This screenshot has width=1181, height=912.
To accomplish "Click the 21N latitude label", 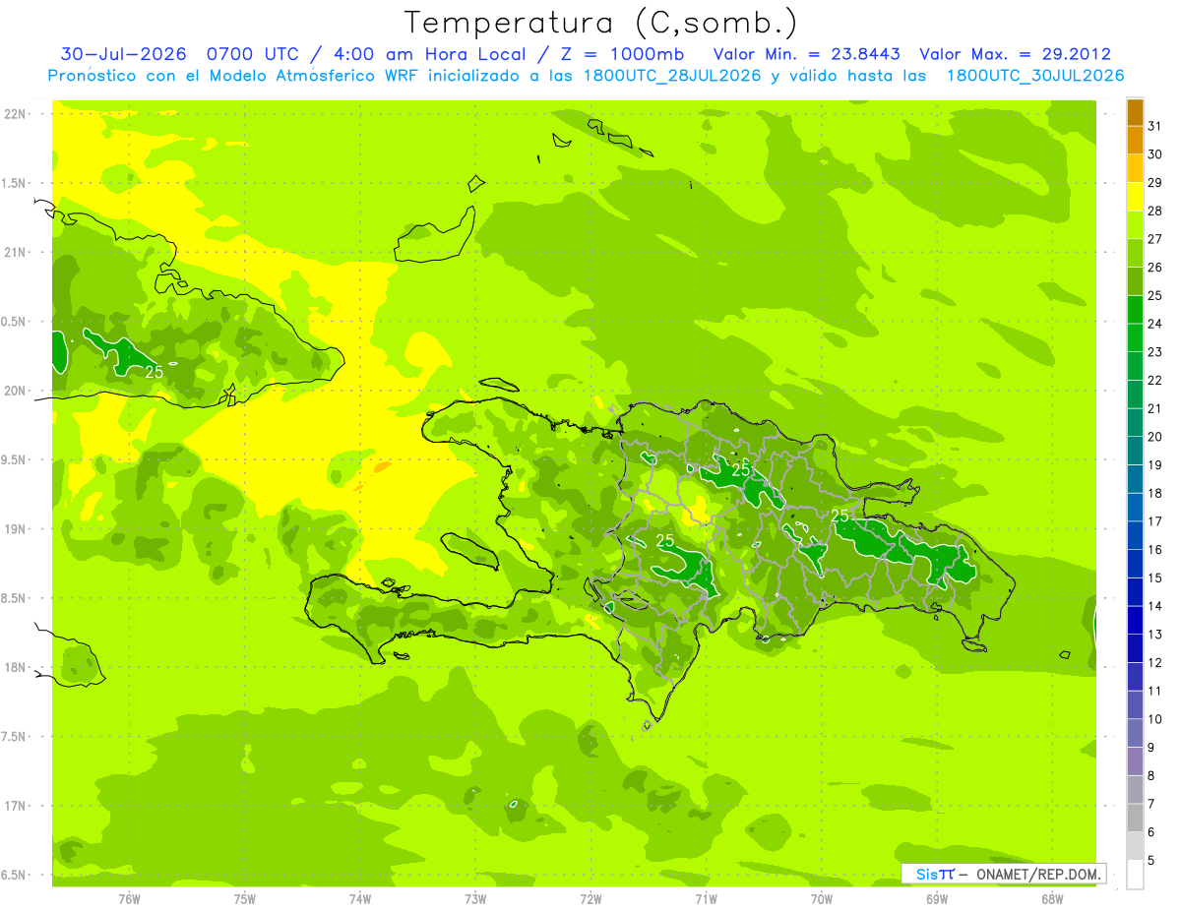I will (x=16, y=253).
